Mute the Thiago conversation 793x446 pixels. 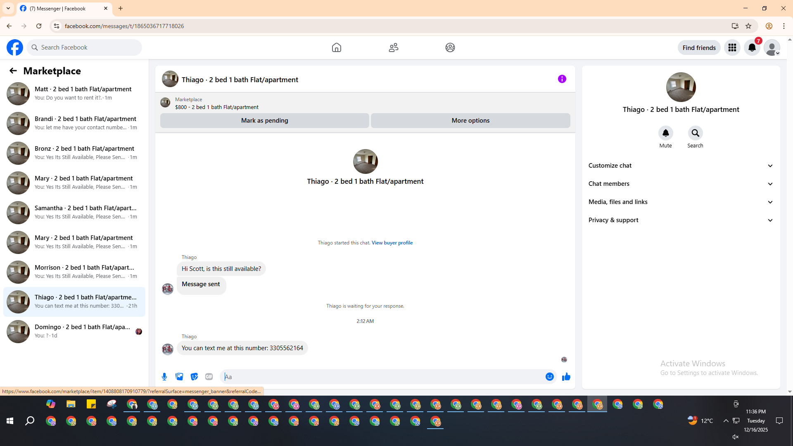point(666,133)
